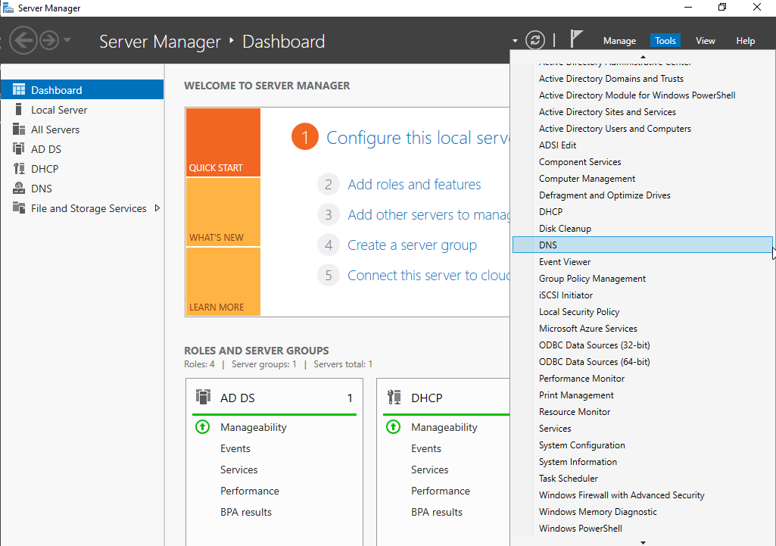Screen dimensions: 776x546
Task: Choose DHCP from the Tools menu
Action: pos(643,212)
